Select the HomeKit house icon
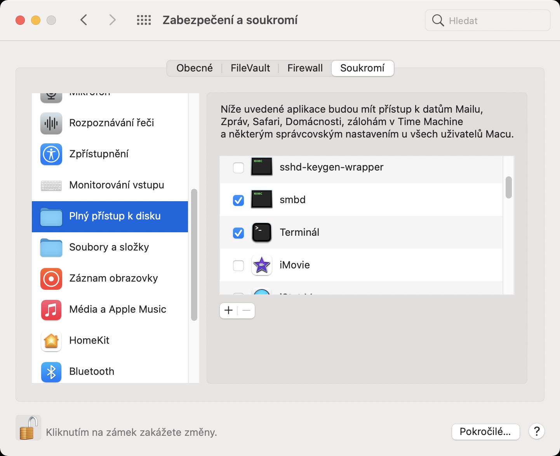This screenshot has height=456, width=560. tap(51, 341)
